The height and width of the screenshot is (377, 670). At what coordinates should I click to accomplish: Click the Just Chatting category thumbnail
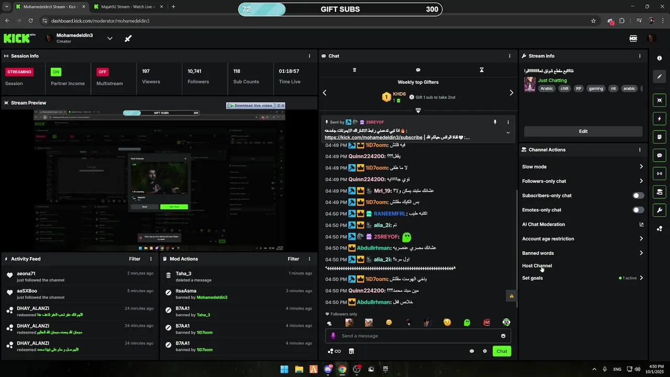point(530,84)
